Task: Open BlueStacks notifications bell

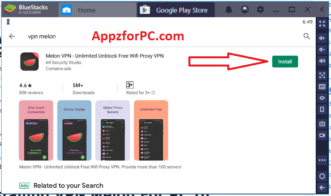Action: click(229, 10)
